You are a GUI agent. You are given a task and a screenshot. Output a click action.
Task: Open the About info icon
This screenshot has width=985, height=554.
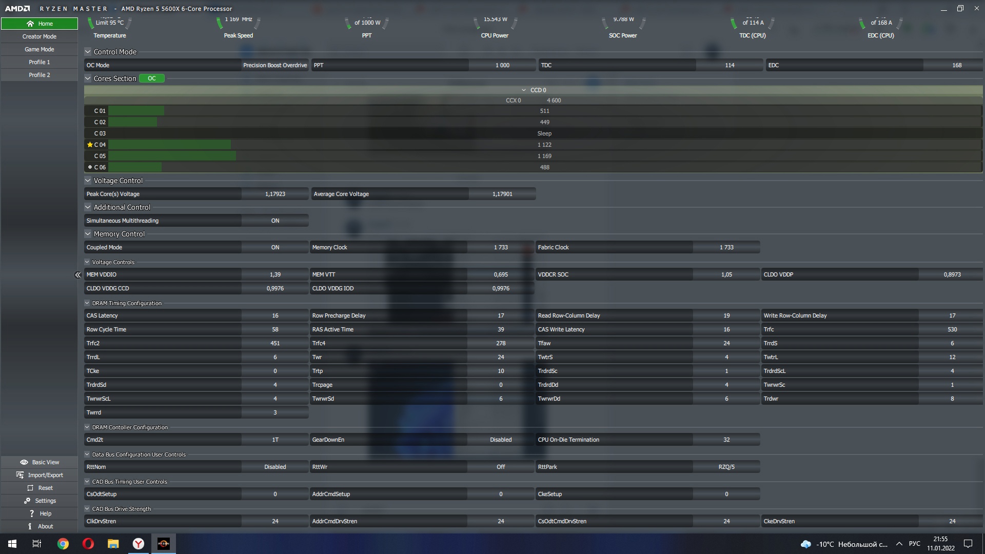pos(30,526)
